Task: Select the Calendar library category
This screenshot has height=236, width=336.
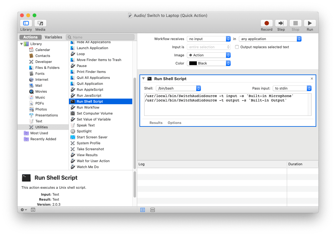Action: pyautogui.click(x=43, y=50)
